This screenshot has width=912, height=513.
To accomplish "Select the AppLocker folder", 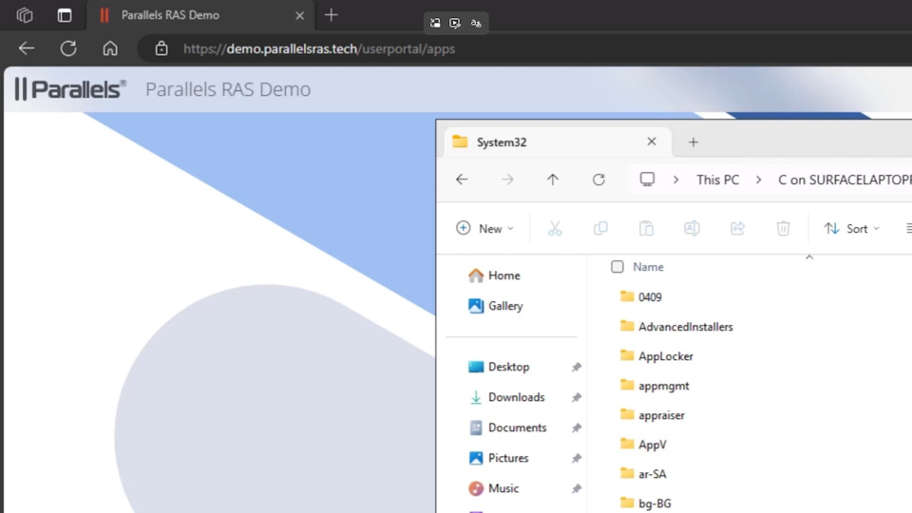I will pos(656,356).
